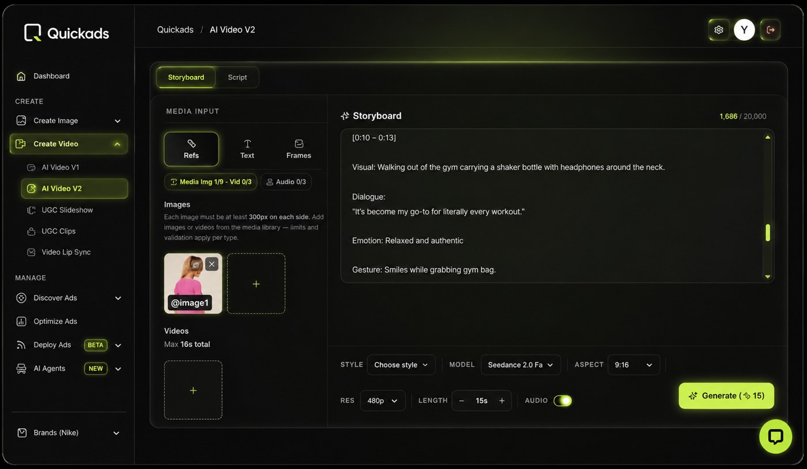Click the Deploy Ads broadcast icon

pyautogui.click(x=21, y=345)
